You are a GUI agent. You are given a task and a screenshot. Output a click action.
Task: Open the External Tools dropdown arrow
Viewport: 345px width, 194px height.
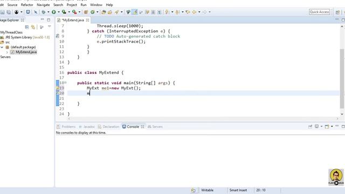coord(79,12)
